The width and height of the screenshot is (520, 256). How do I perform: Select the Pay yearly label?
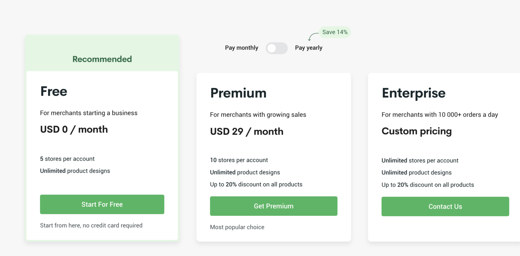[308, 48]
